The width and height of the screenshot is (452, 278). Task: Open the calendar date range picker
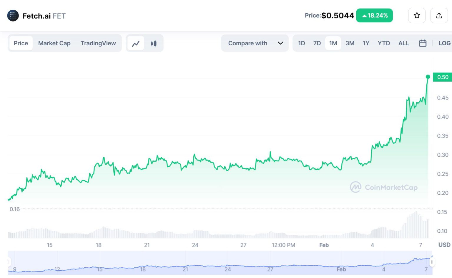coord(423,43)
